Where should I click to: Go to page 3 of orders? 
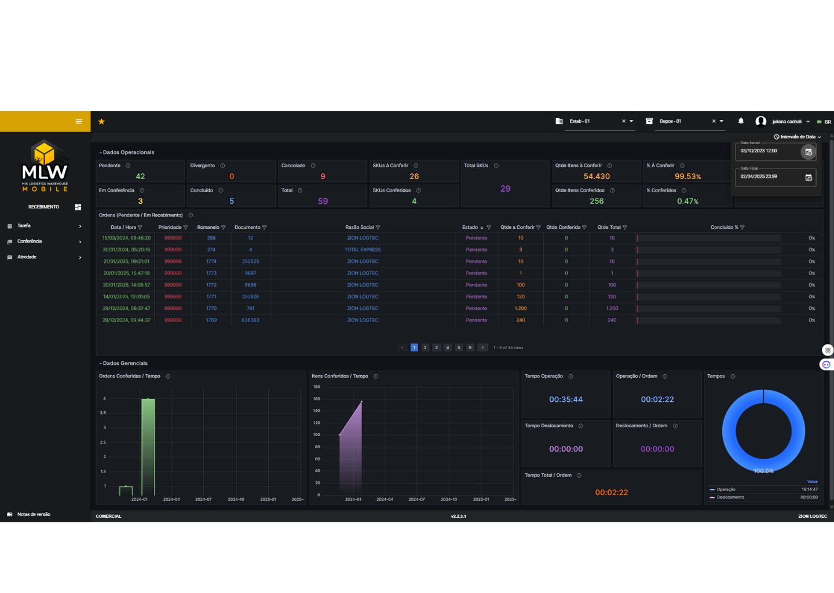[x=436, y=348]
